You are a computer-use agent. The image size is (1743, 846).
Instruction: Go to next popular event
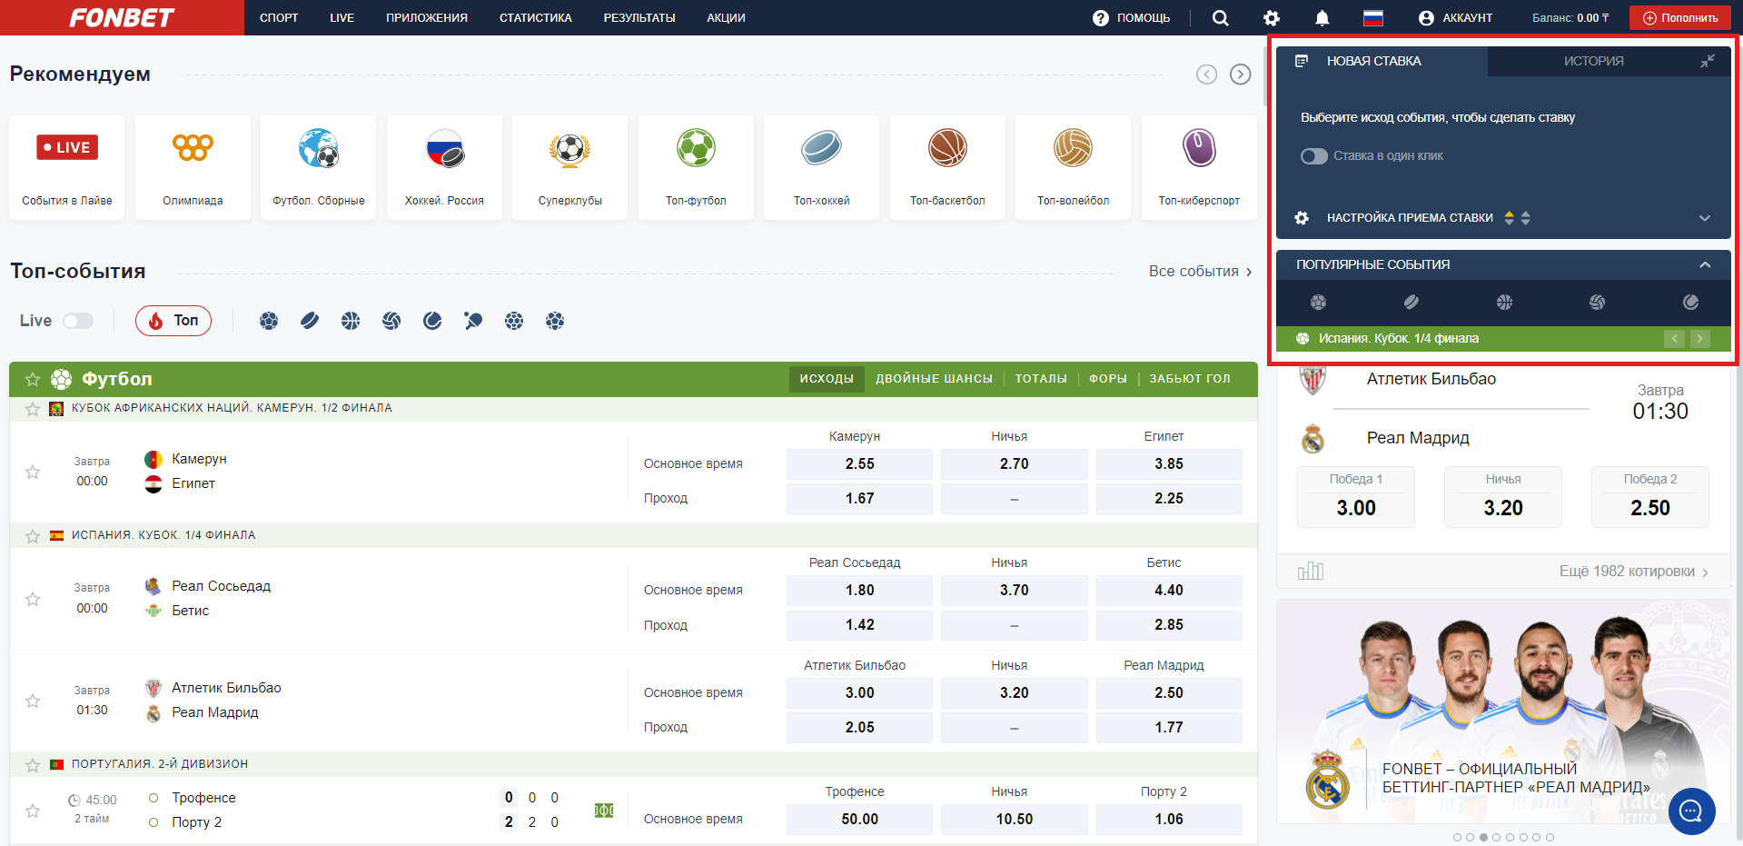point(1700,339)
